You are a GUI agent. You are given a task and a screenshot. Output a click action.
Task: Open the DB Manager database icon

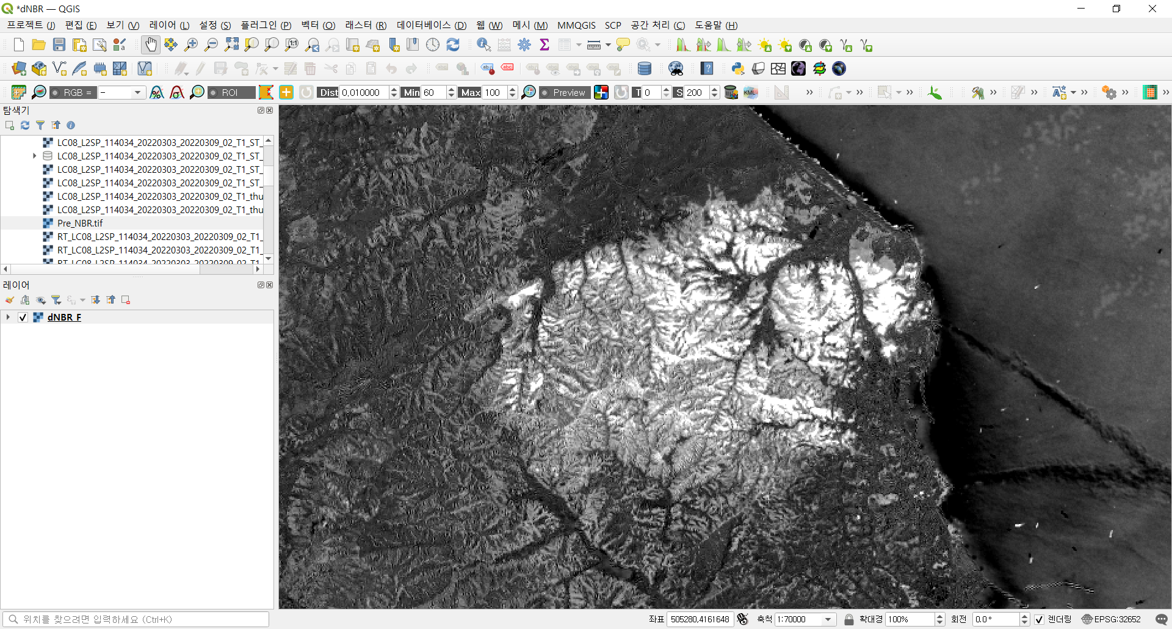point(644,68)
